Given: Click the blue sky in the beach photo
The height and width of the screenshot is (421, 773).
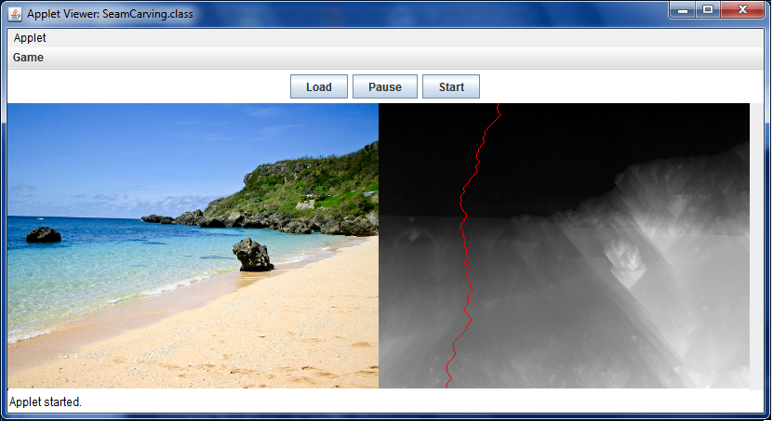Looking at the screenshot, I should 140,149.
